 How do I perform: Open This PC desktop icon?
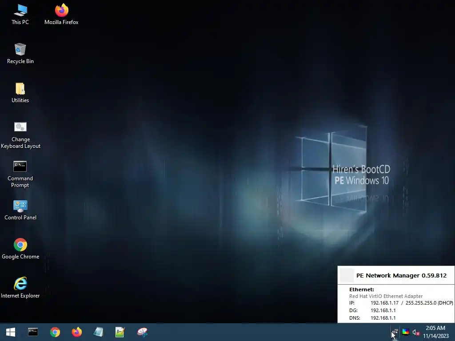pos(20,15)
